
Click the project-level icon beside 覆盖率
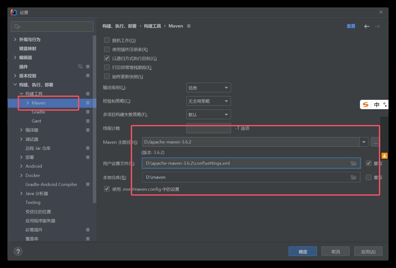[88, 239]
